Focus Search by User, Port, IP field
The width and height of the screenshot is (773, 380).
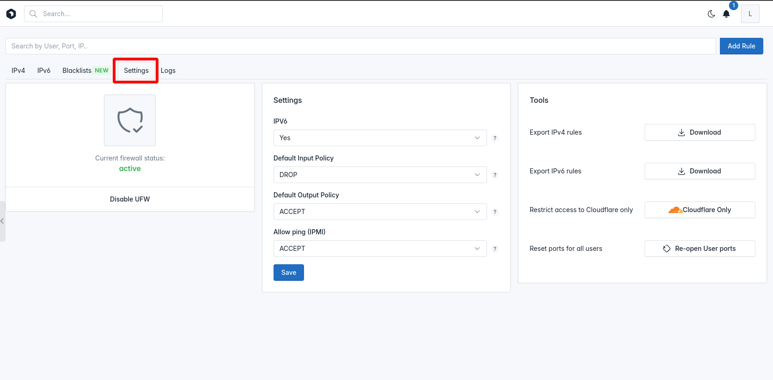361,46
